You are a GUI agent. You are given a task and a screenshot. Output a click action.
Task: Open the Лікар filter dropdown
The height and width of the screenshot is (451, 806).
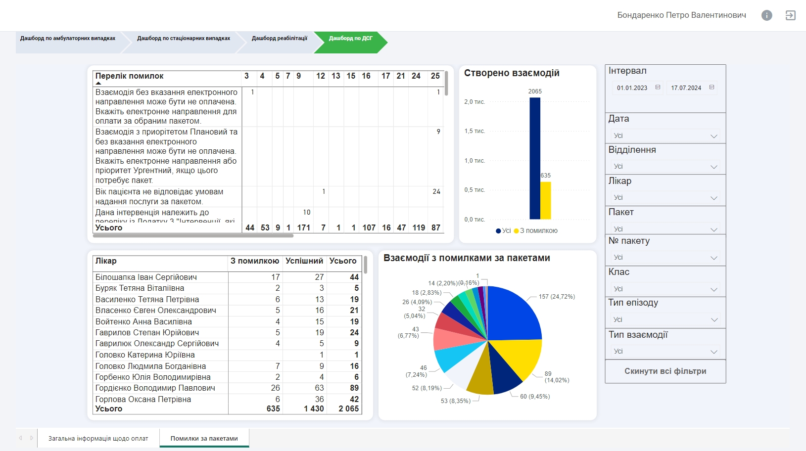click(665, 198)
